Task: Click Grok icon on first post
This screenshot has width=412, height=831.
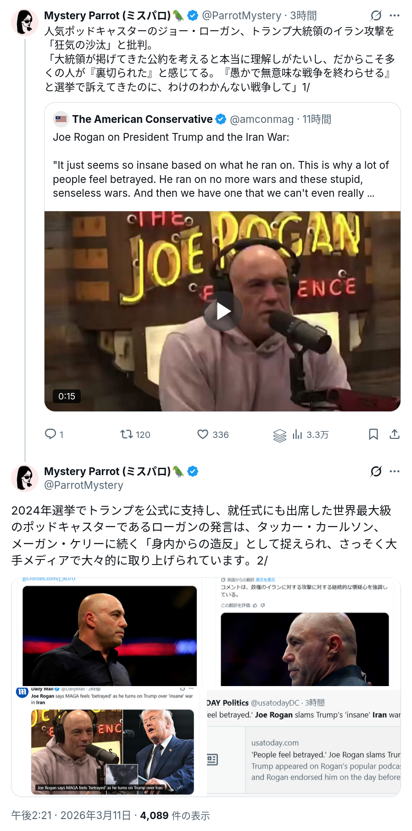Action: [376, 16]
